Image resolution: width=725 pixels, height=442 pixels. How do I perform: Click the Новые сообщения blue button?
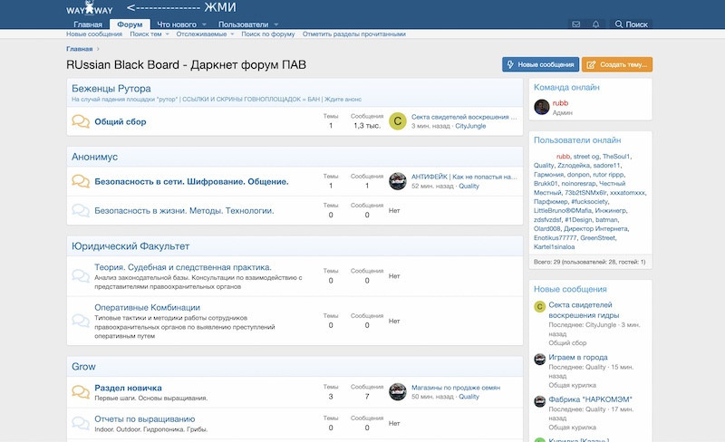click(540, 65)
